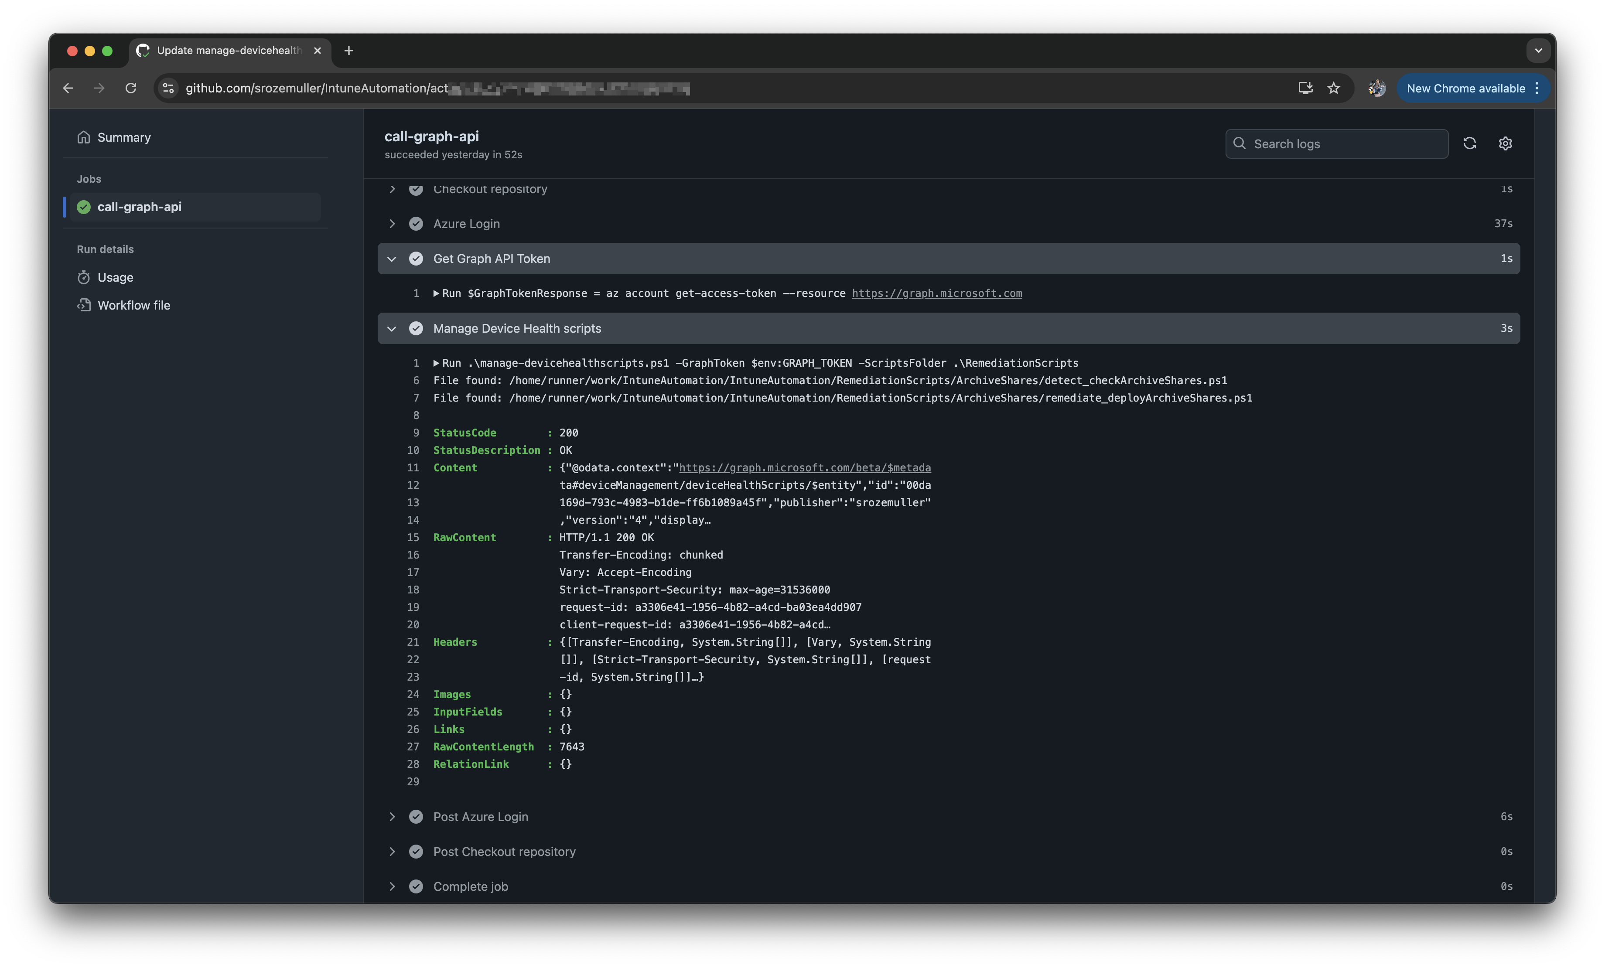Click the Headers label in log
Screen dimensions: 1605x968
pyautogui.click(x=454, y=642)
